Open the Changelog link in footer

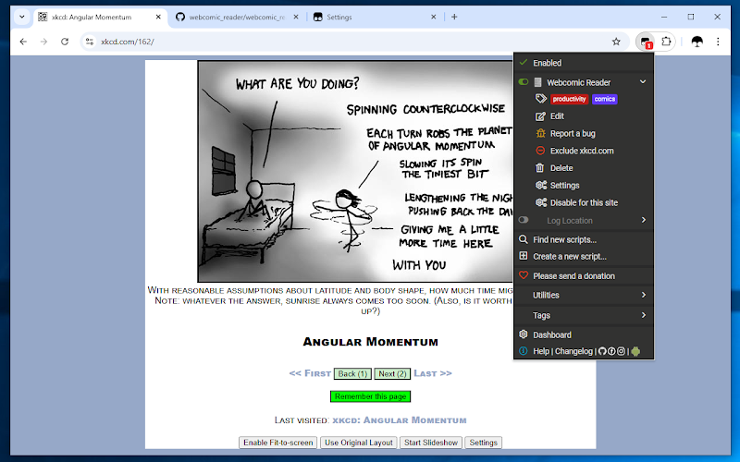[x=573, y=351]
